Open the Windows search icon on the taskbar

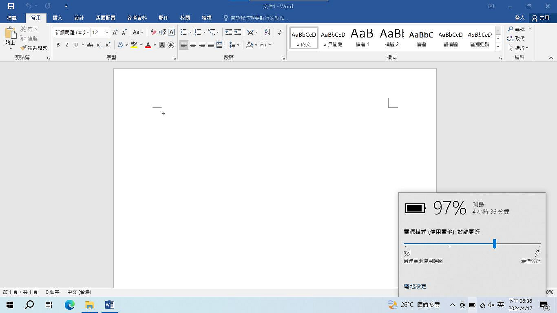coord(29,305)
